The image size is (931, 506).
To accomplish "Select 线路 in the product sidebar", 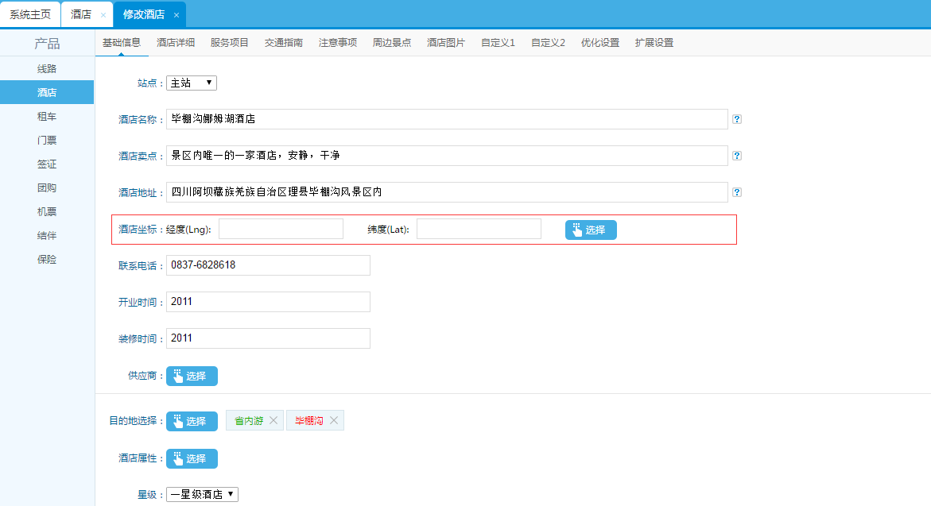I will tap(47, 69).
